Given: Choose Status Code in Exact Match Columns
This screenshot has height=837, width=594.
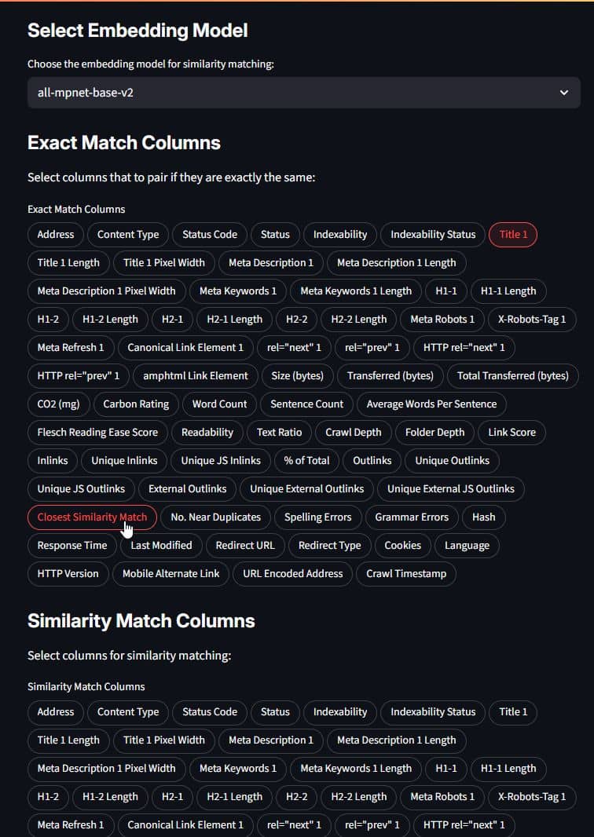Looking at the screenshot, I should click(x=210, y=234).
